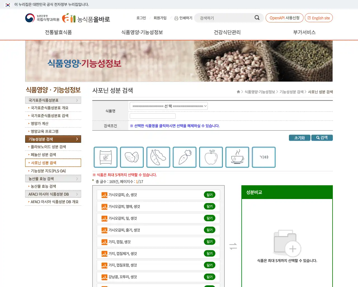The image size is (358, 287).
Task: Click the 인쇄하기 print icon
Action: pos(176,18)
